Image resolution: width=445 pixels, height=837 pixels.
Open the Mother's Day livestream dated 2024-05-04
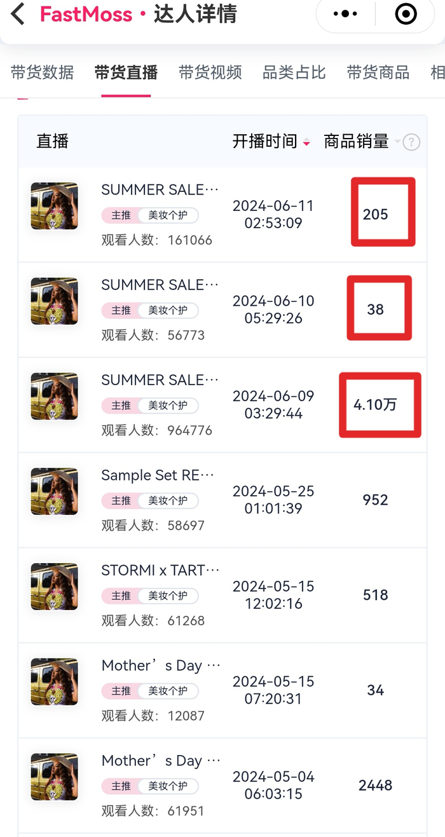click(158, 761)
